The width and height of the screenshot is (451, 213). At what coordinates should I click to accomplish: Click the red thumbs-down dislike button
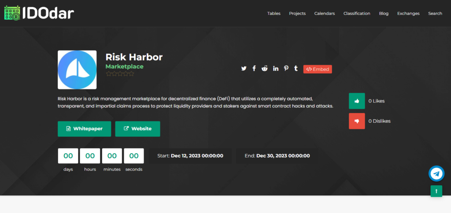point(357,121)
